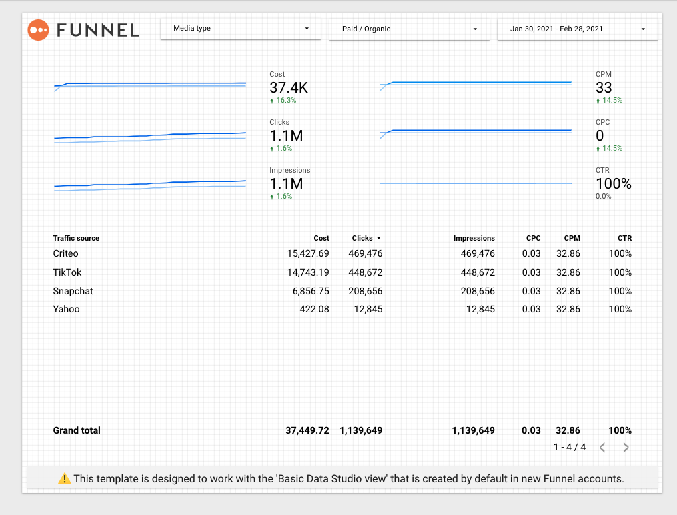Click the CPC sparkline chart
Viewport: 677px width, 515px height.
click(476, 133)
